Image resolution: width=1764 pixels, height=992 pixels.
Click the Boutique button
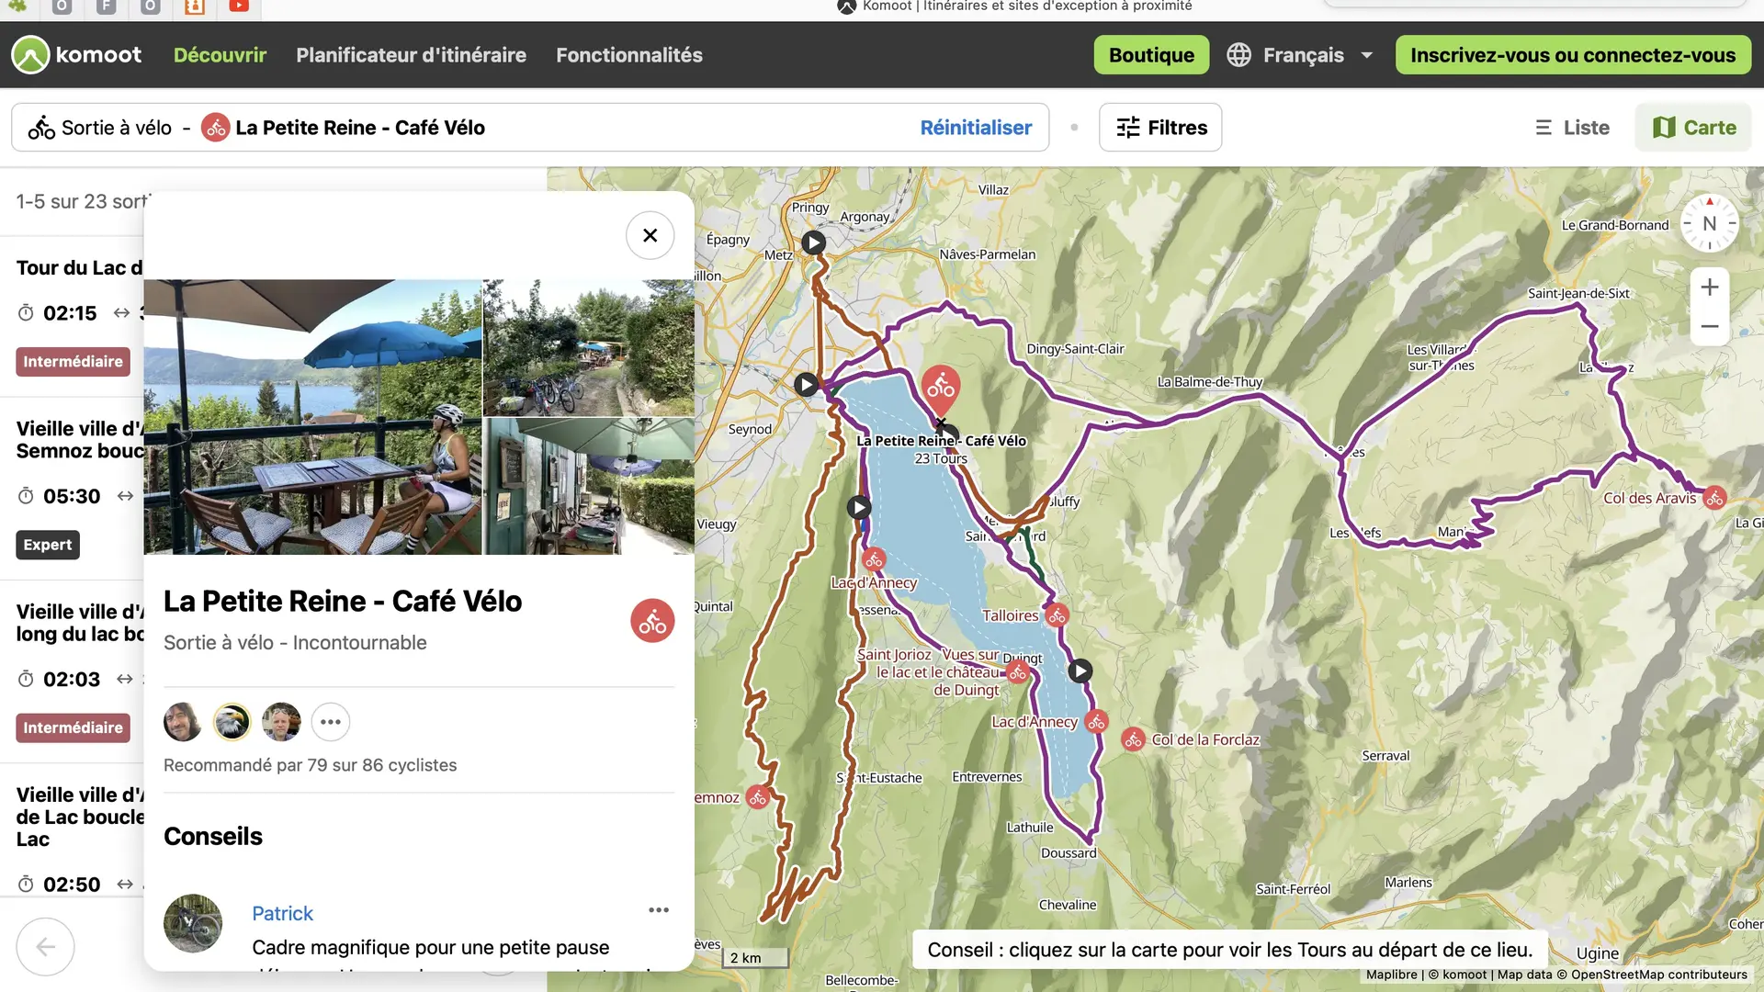pyautogui.click(x=1151, y=55)
